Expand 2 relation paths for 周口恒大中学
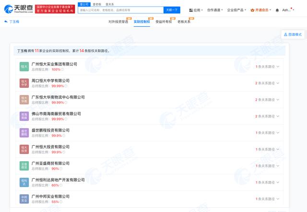307x212 pixels. point(267,83)
